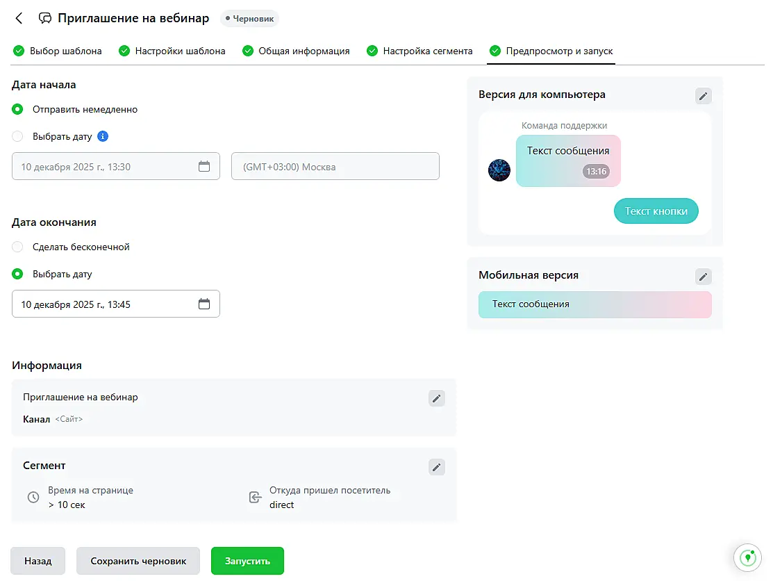Select the Отправить немедленно option

click(x=18, y=109)
